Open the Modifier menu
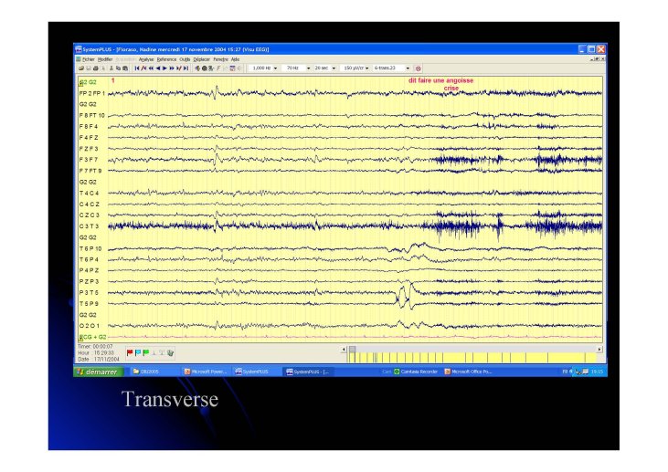Viewport: 668px width, 472px height. point(105,59)
